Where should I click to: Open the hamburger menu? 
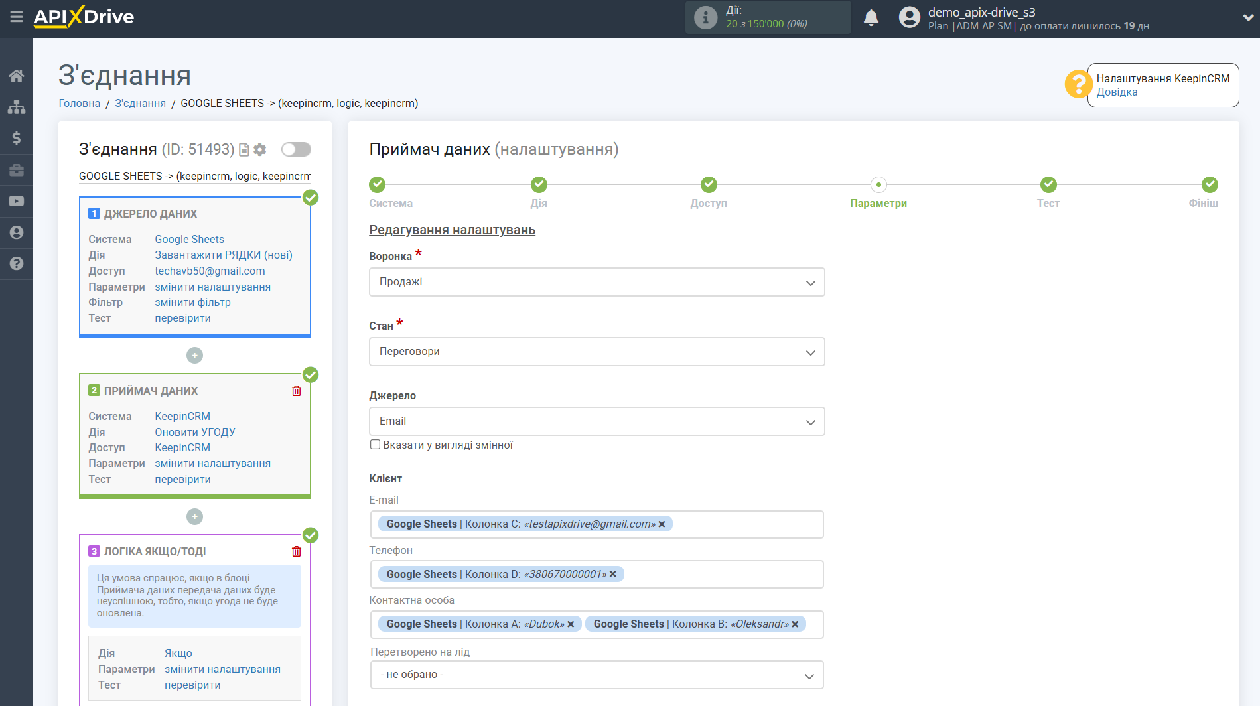click(16, 17)
